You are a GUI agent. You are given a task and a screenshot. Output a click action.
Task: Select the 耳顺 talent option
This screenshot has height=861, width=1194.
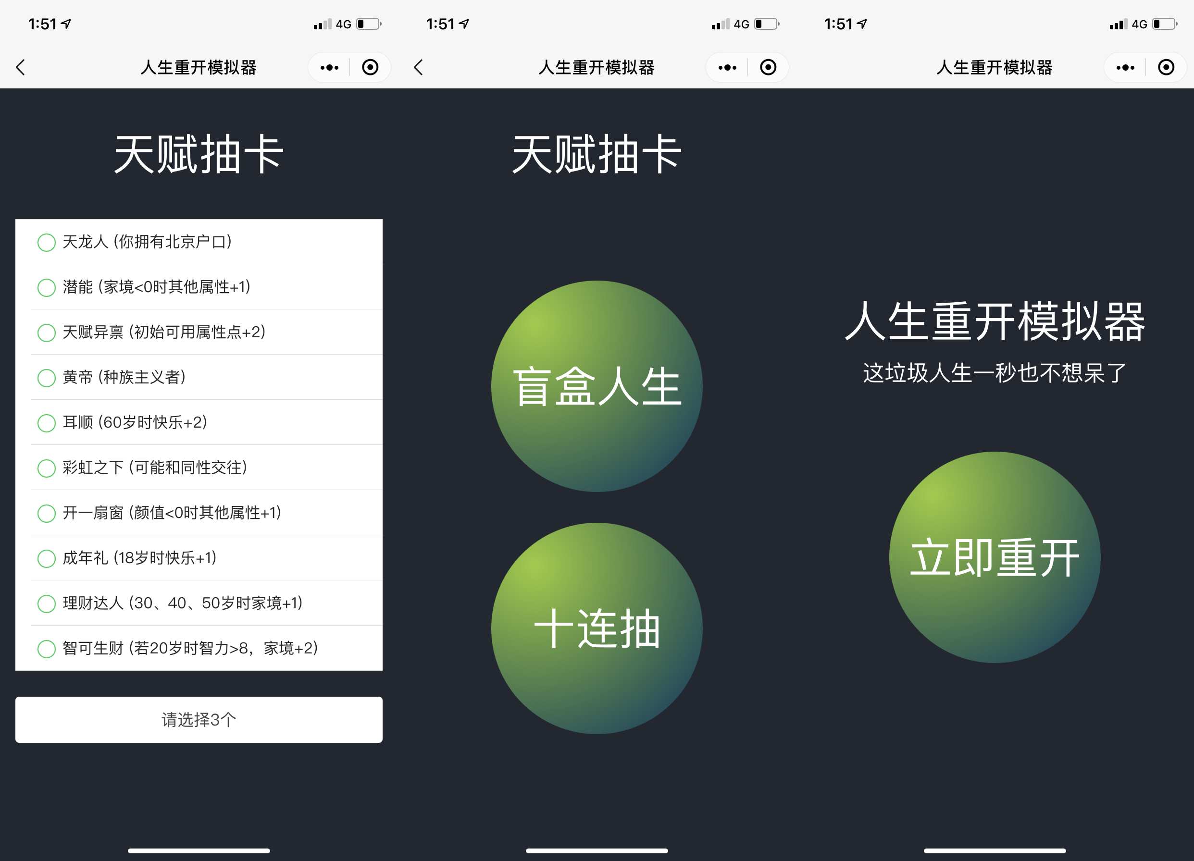click(x=46, y=423)
